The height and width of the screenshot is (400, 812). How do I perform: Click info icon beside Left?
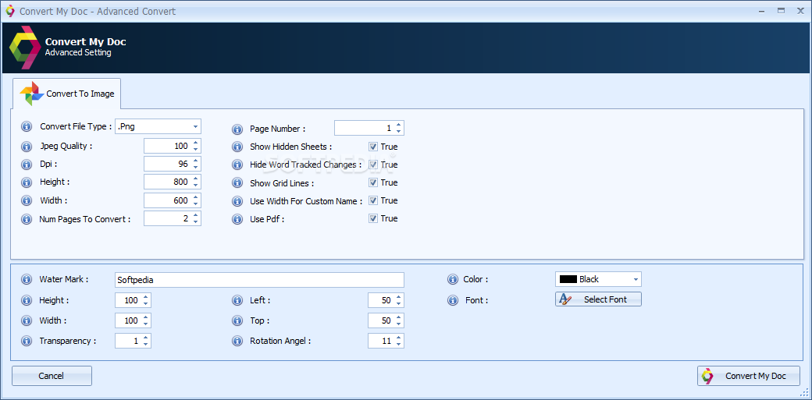[x=237, y=301]
